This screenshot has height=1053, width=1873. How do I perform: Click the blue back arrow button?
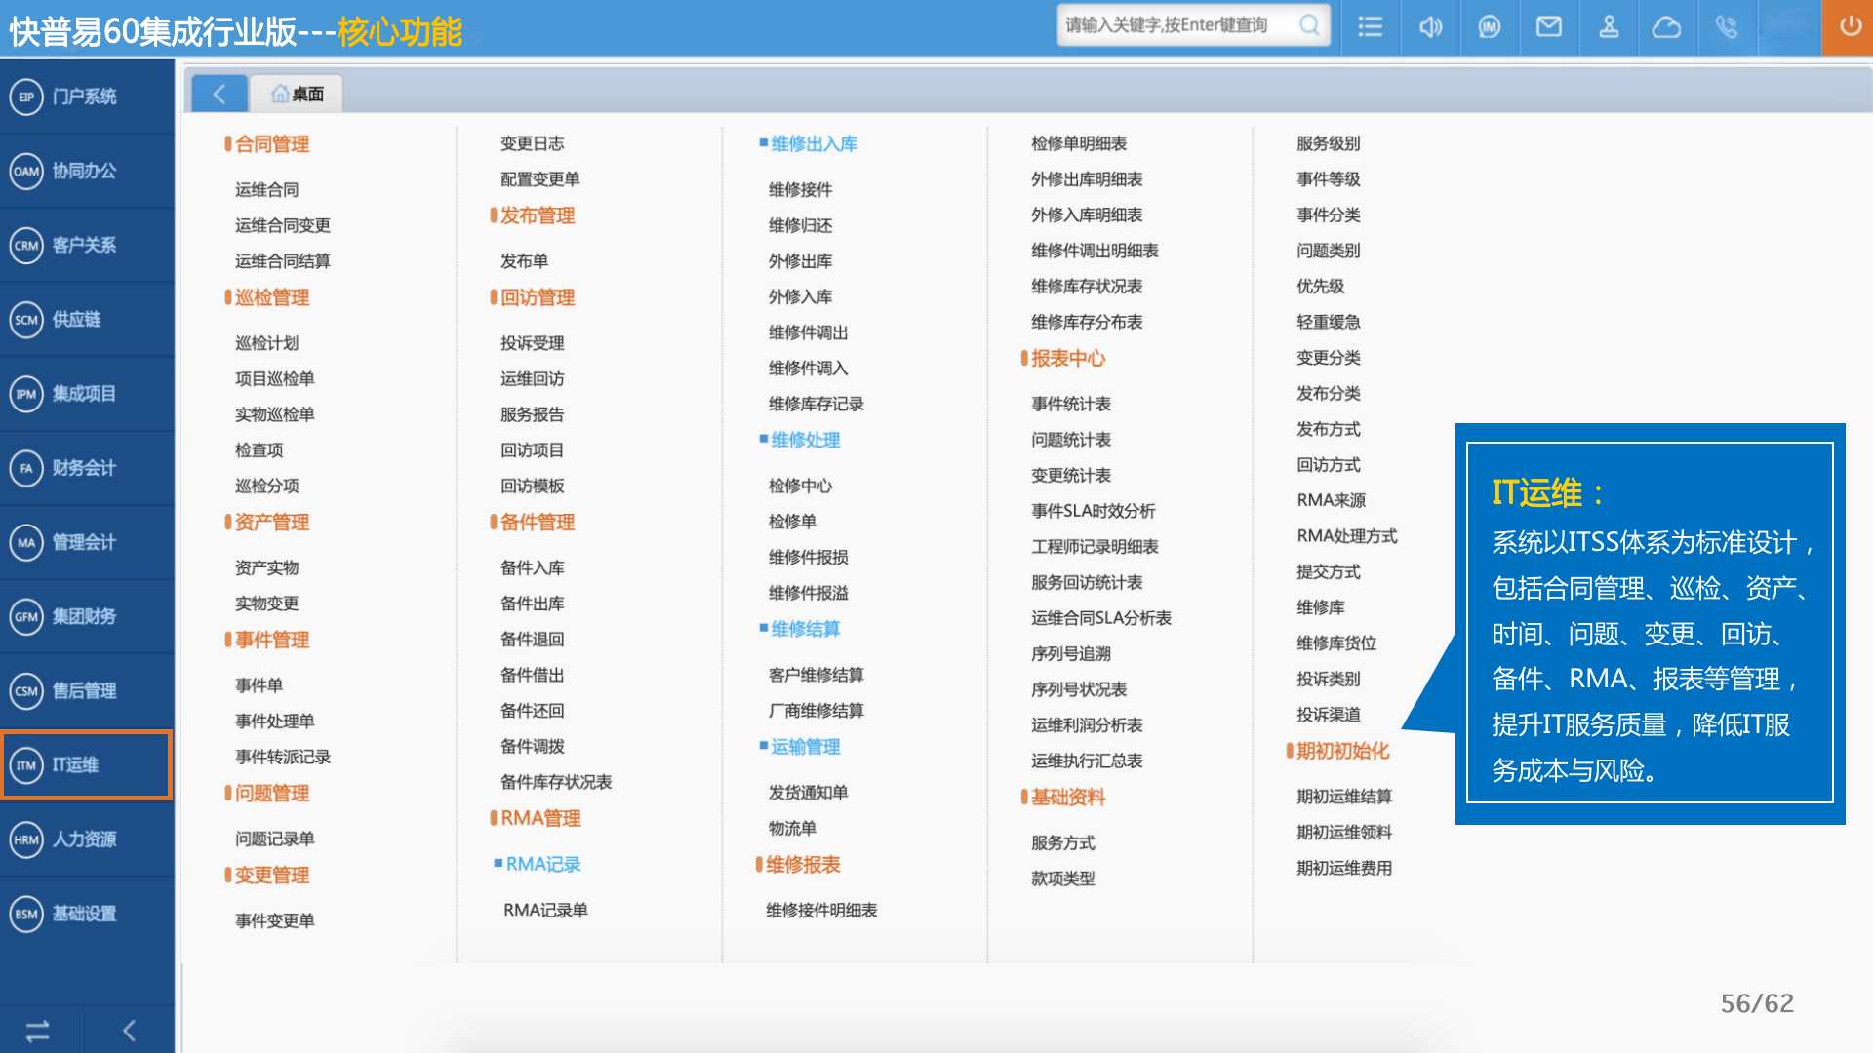pos(219,94)
